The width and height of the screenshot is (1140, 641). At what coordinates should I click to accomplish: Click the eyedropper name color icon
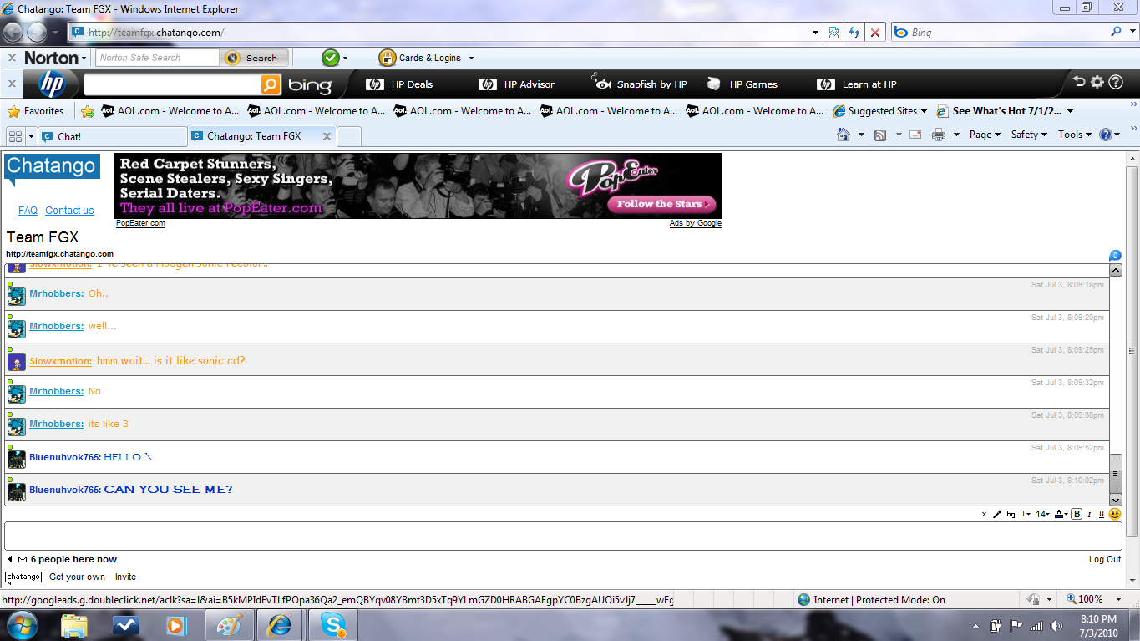(x=997, y=515)
